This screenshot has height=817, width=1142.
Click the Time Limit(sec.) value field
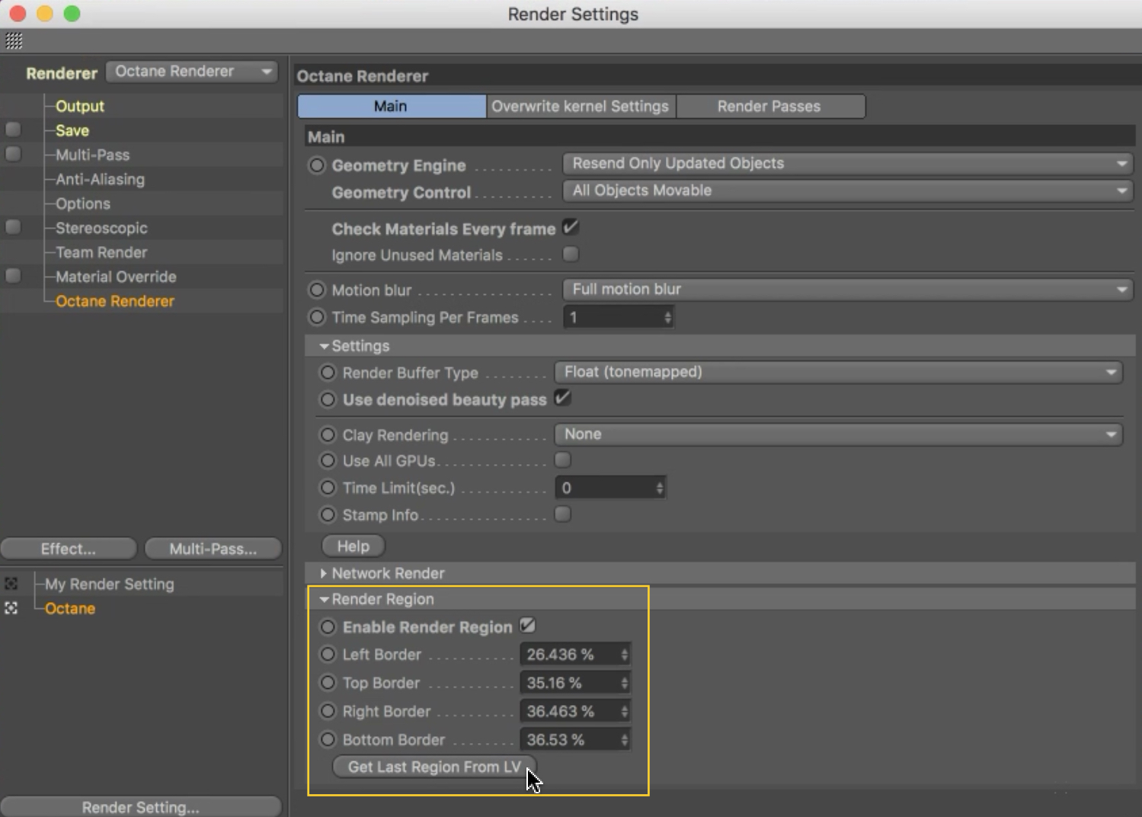(610, 488)
